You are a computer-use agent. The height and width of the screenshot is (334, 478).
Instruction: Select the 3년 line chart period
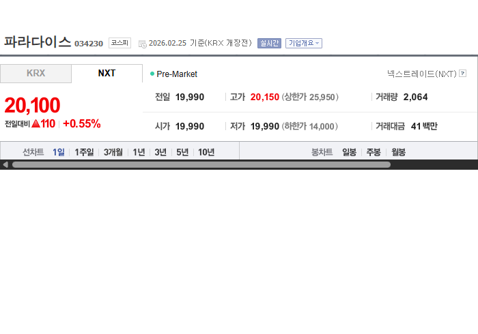tap(160, 152)
